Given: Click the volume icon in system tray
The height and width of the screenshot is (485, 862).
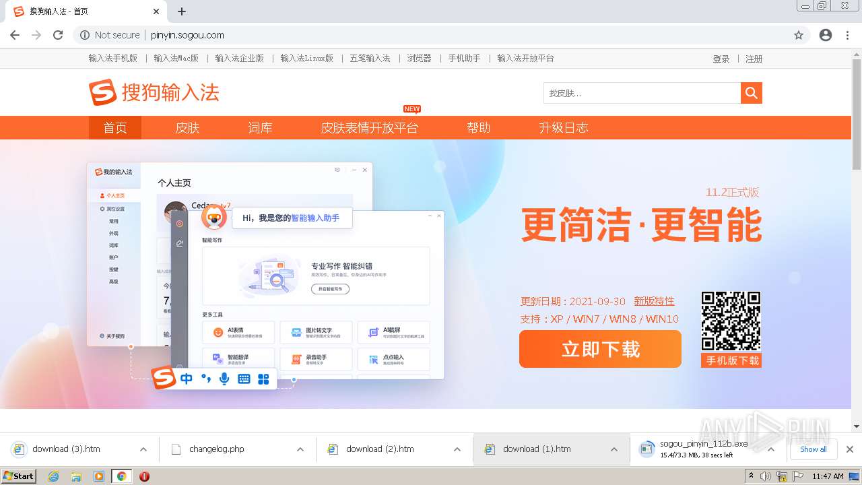Looking at the screenshot, I should (766, 476).
